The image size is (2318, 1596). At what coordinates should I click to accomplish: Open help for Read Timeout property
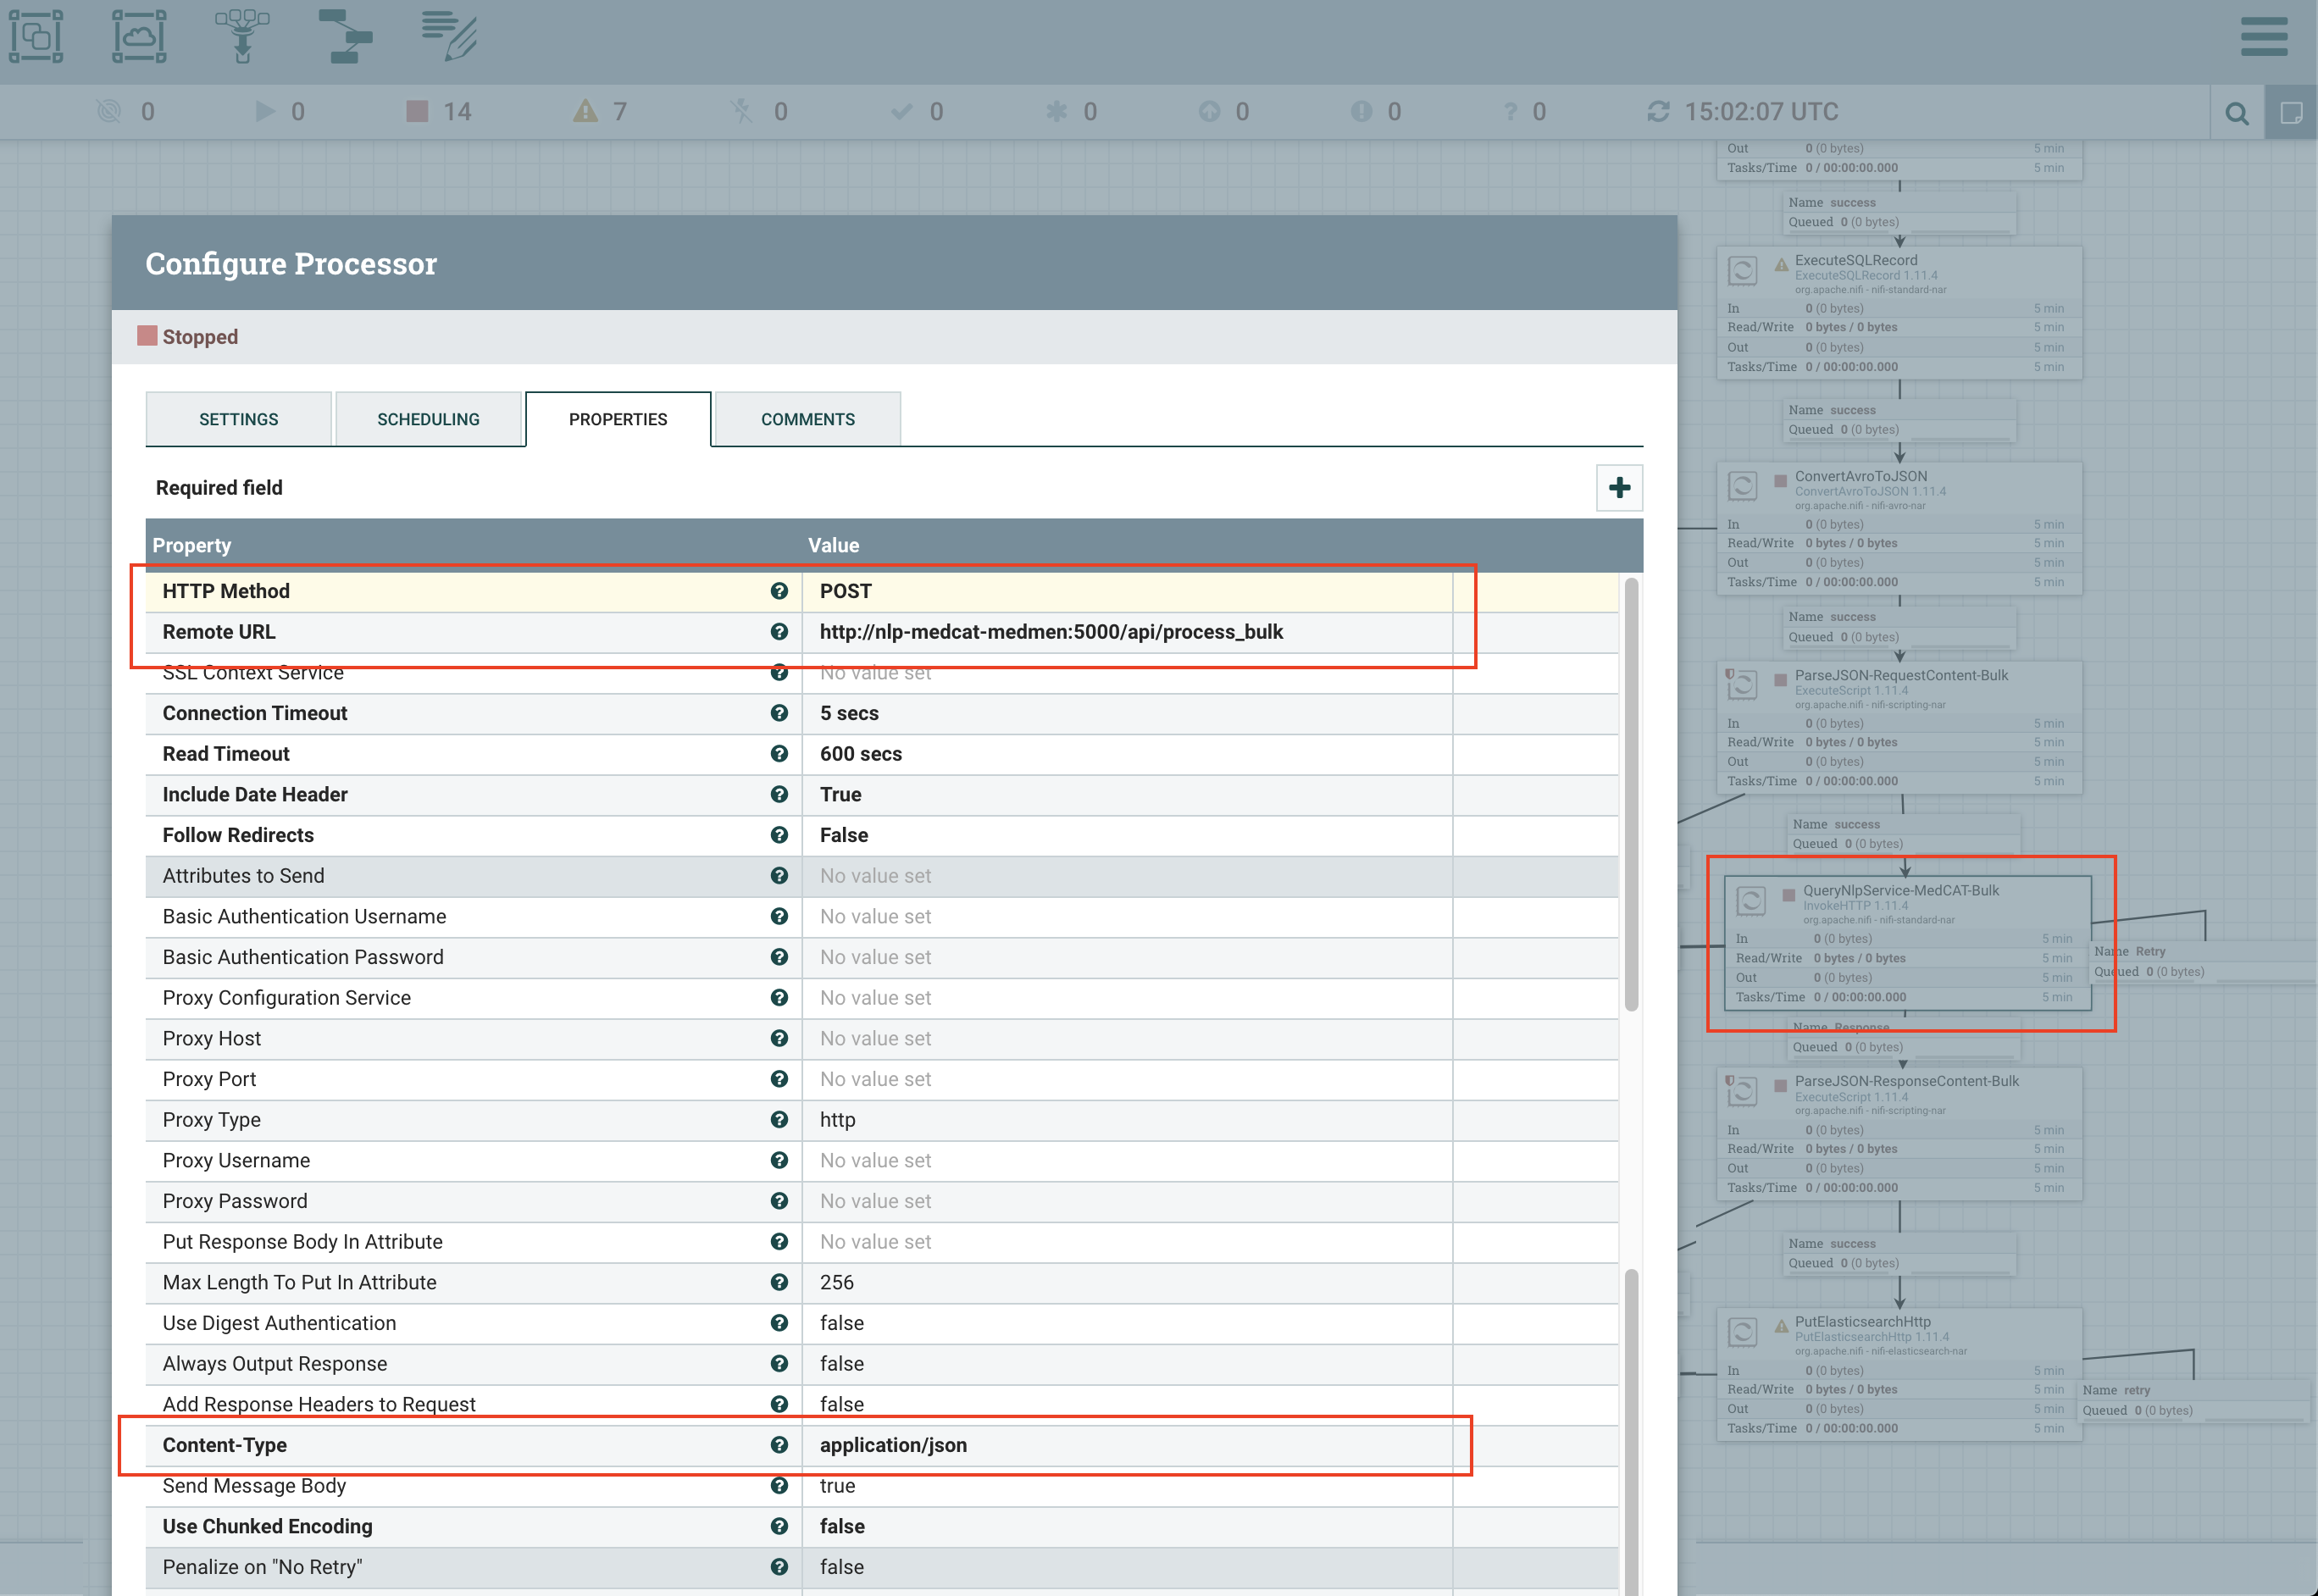coord(779,754)
